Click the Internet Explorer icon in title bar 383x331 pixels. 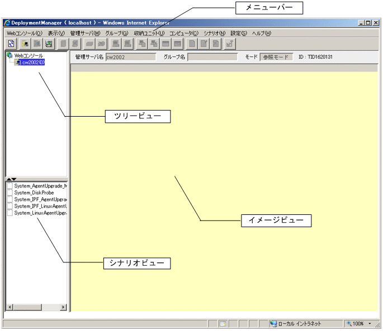(7, 23)
